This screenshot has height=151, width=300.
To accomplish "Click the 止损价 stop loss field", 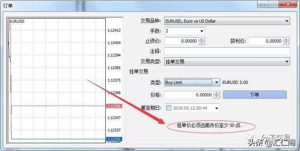I will (x=181, y=41).
